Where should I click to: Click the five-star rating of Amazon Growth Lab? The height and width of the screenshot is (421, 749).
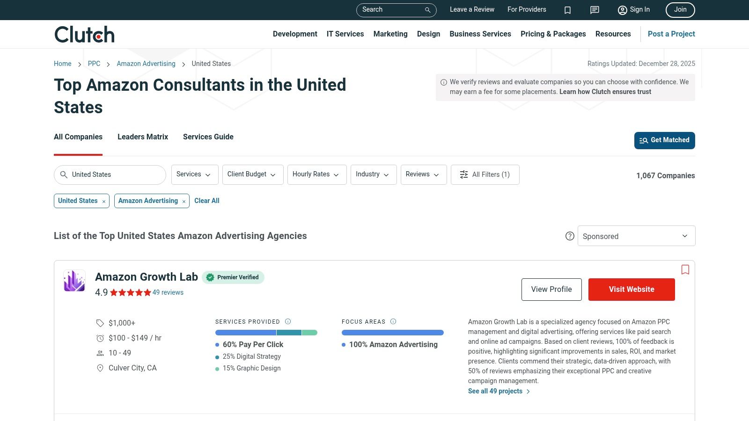point(131,292)
